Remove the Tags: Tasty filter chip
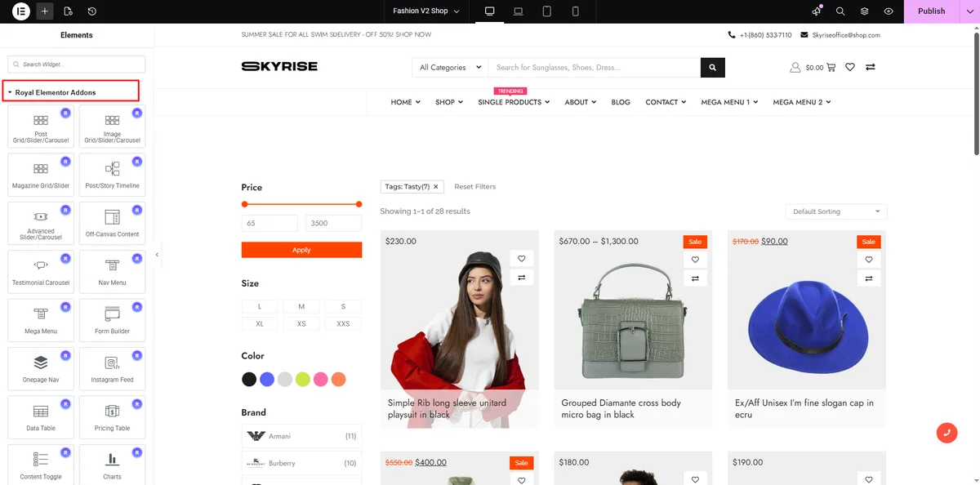The height and width of the screenshot is (485, 980). 435,187
